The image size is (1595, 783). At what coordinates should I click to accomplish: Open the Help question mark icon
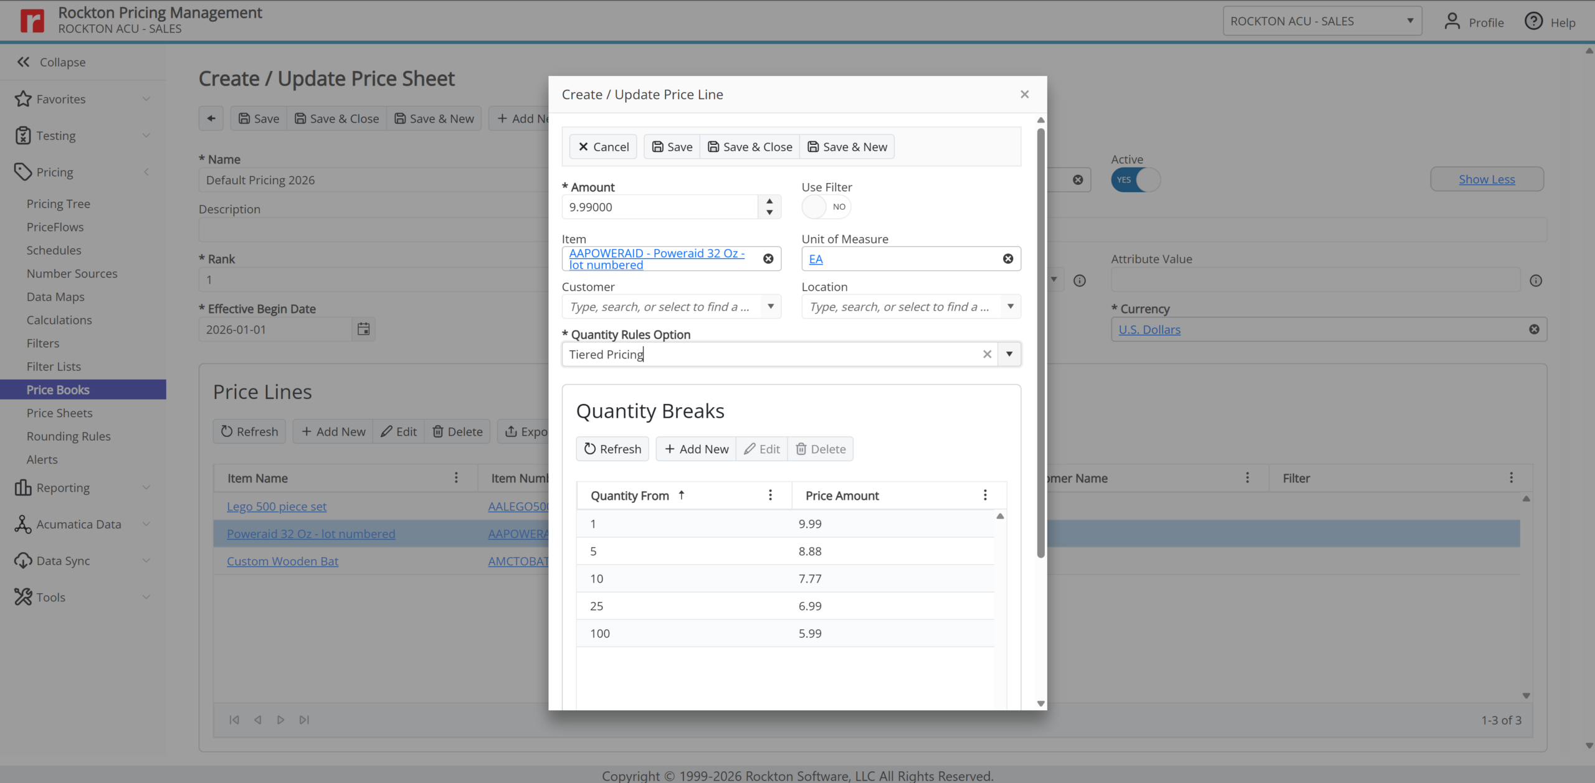(x=1533, y=21)
